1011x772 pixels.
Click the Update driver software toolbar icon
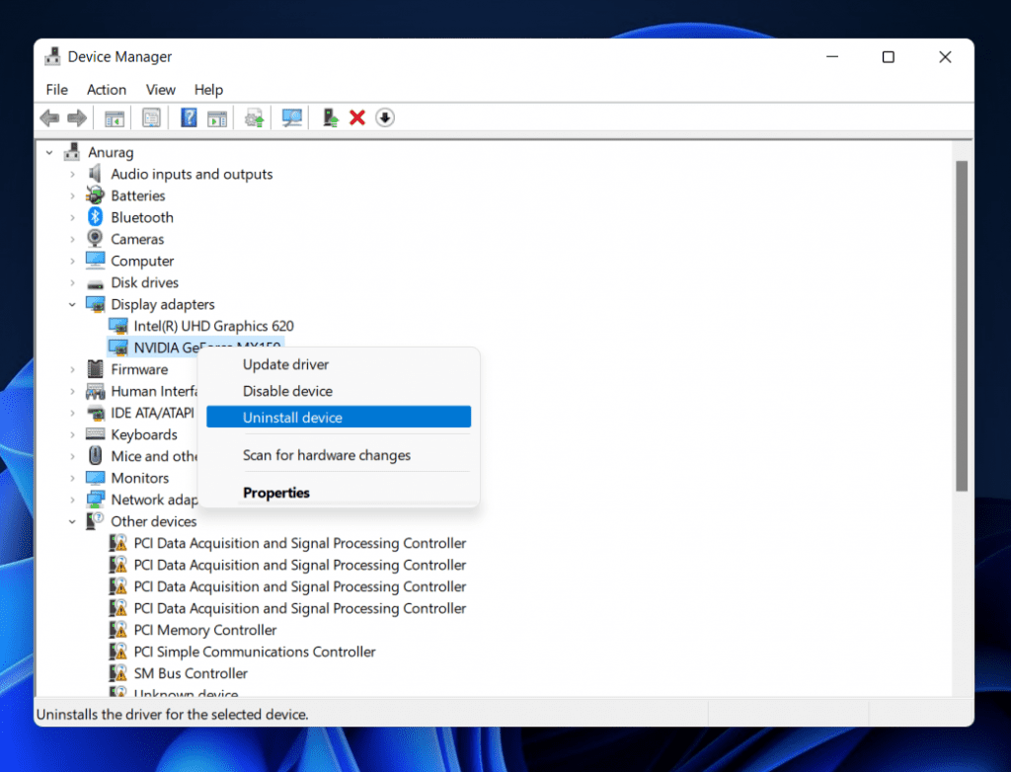[x=253, y=117]
